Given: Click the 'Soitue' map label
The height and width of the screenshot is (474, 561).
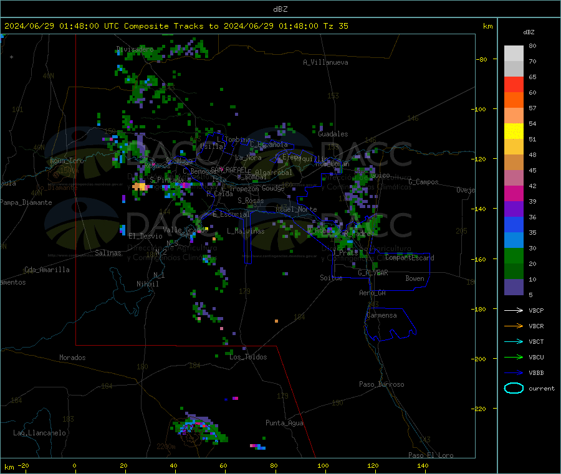Looking at the screenshot, I should (x=331, y=278).
